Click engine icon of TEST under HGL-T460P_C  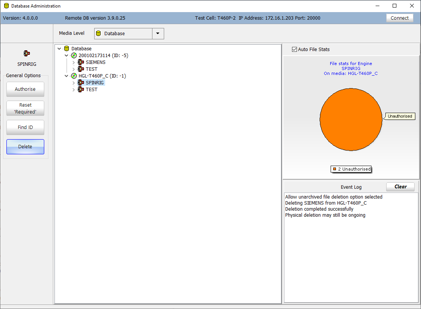[x=81, y=89]
